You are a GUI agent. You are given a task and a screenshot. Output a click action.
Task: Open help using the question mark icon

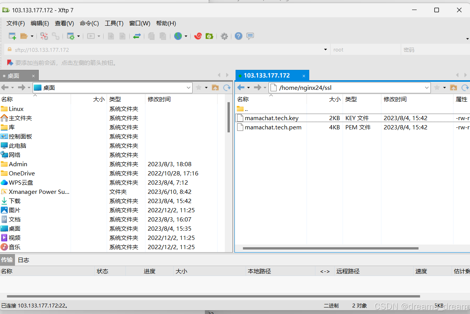pyautogui.click(x=238, y=36)
